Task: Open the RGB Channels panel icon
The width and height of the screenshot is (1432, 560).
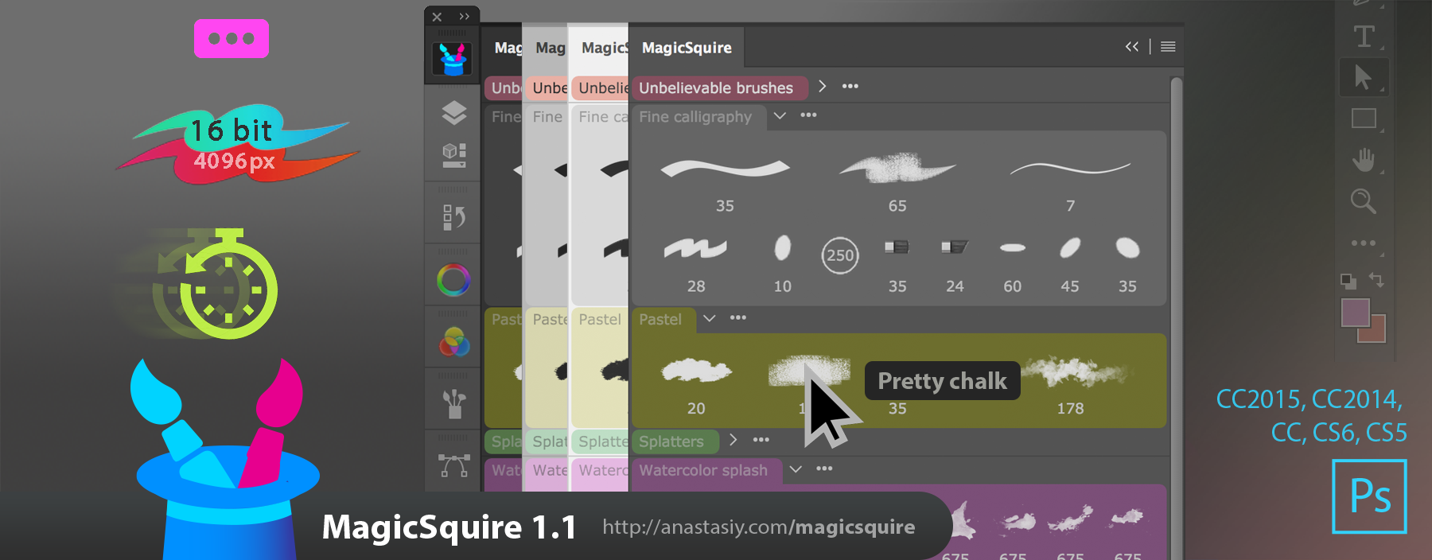Action: pyautogui.click(x=453, y=343)
